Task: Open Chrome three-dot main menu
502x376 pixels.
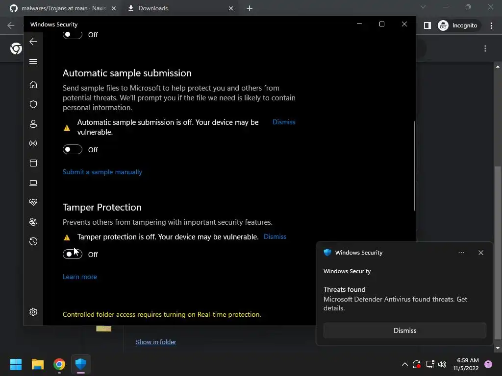Action: coord(491,25)
